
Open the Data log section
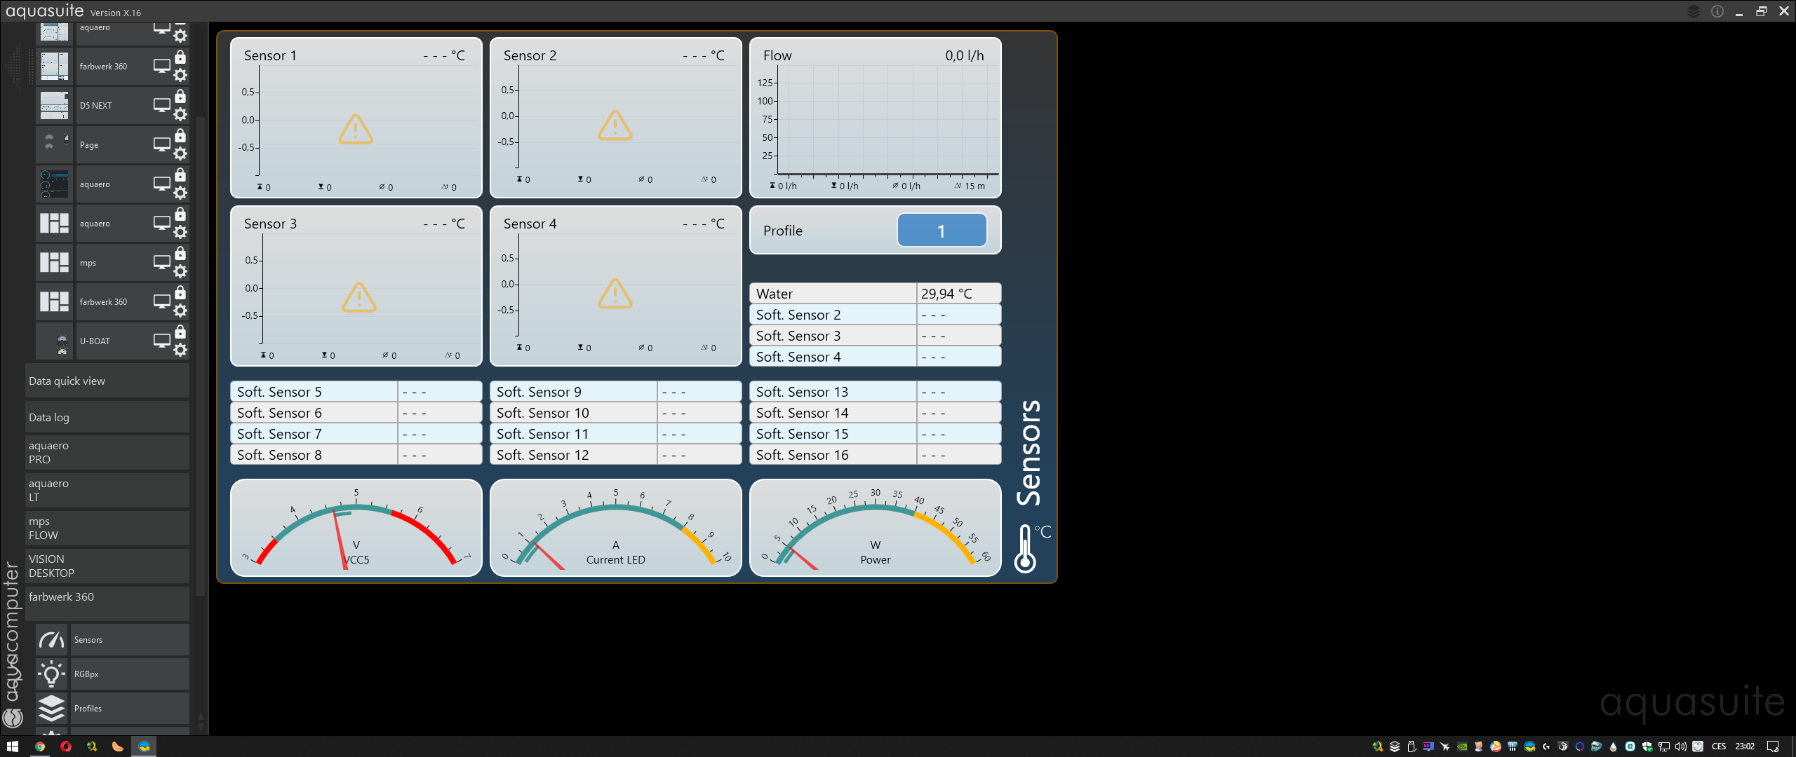[x=107, y=418]
